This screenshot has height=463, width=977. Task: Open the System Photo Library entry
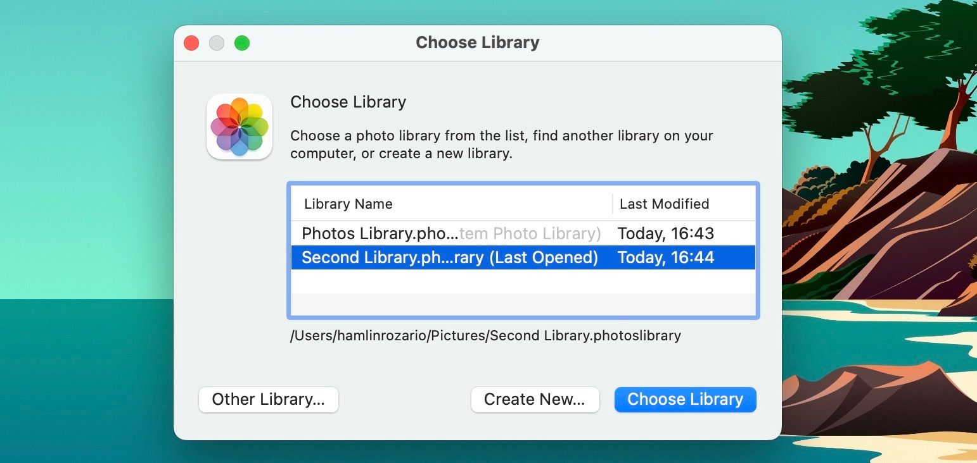click(x=444, y=233)
